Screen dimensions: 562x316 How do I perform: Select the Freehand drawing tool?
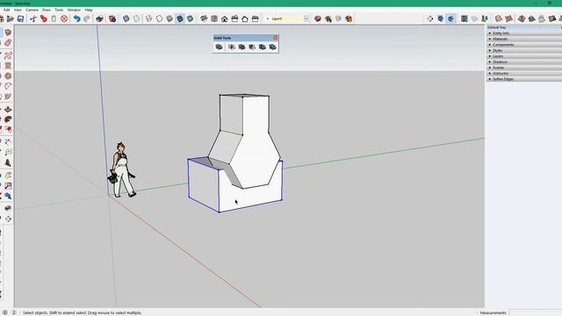[x=8, y=55]
